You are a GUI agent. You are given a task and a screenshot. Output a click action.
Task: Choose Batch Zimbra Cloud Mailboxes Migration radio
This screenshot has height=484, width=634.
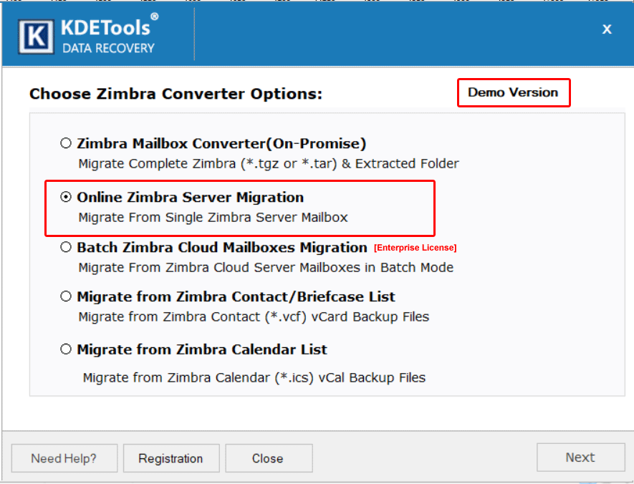pyautogui.click(x=66, y=247)
